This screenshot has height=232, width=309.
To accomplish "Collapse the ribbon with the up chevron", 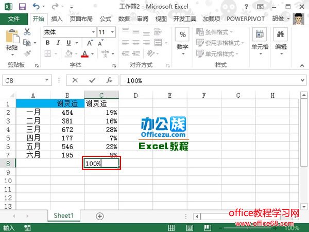I will [302, 65].
